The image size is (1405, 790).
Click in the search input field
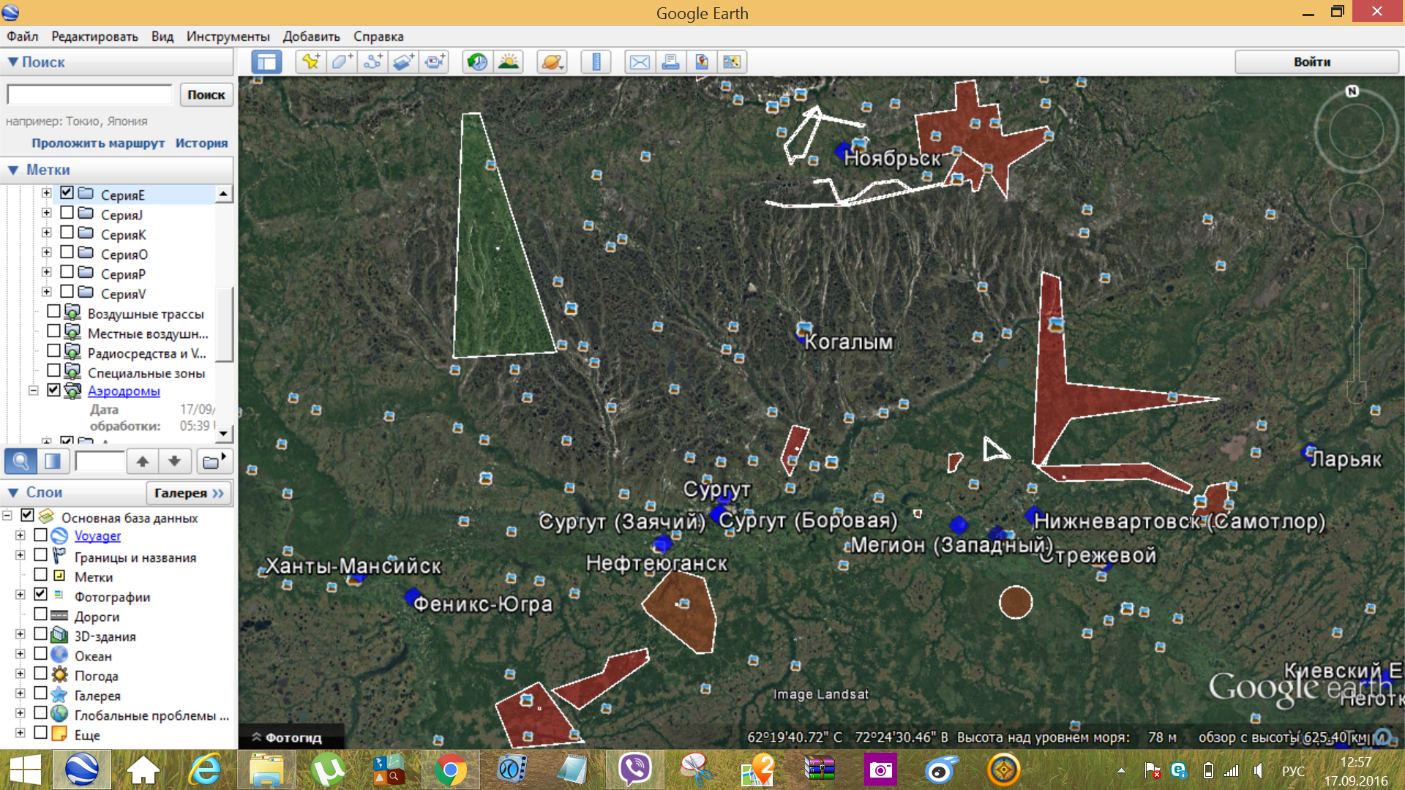pos(89,94)
